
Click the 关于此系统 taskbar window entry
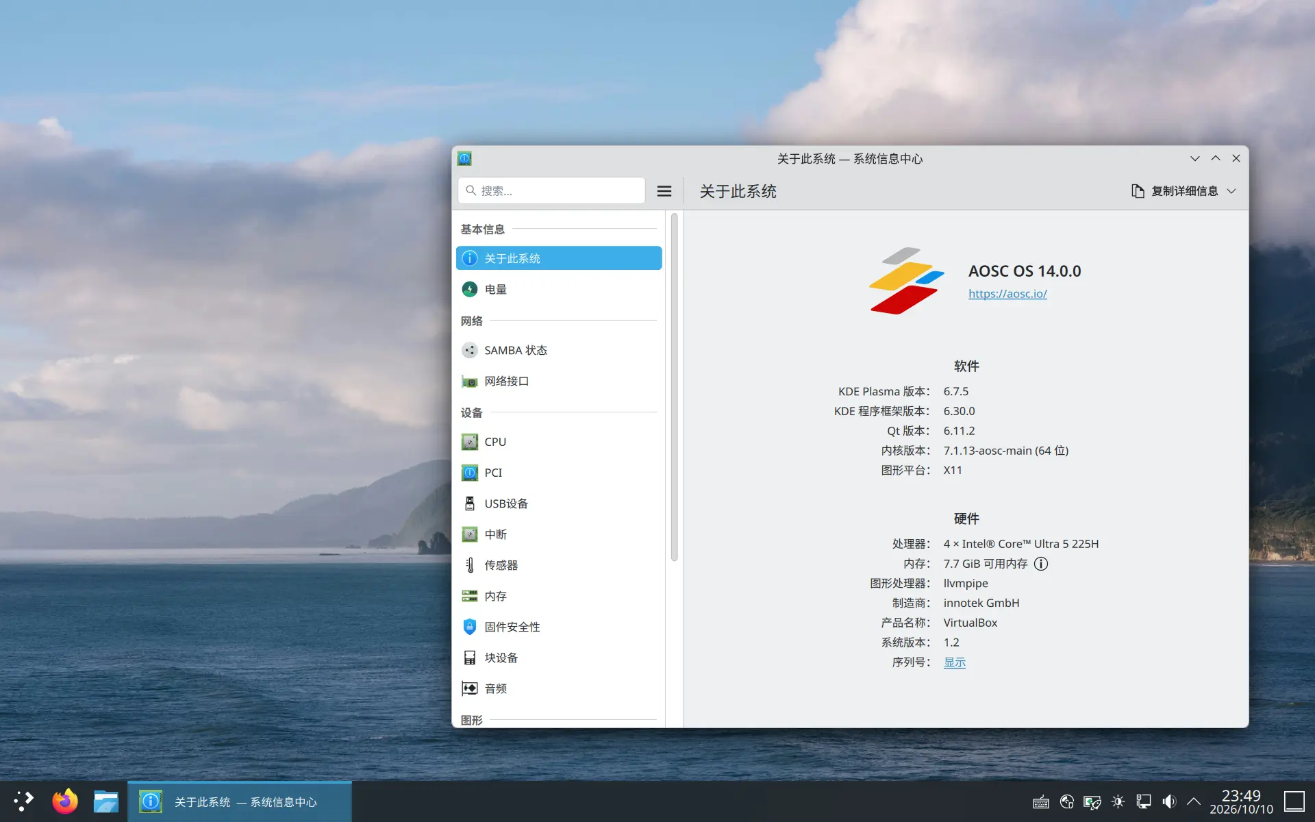pyautogui.click(x=240, y=801)
